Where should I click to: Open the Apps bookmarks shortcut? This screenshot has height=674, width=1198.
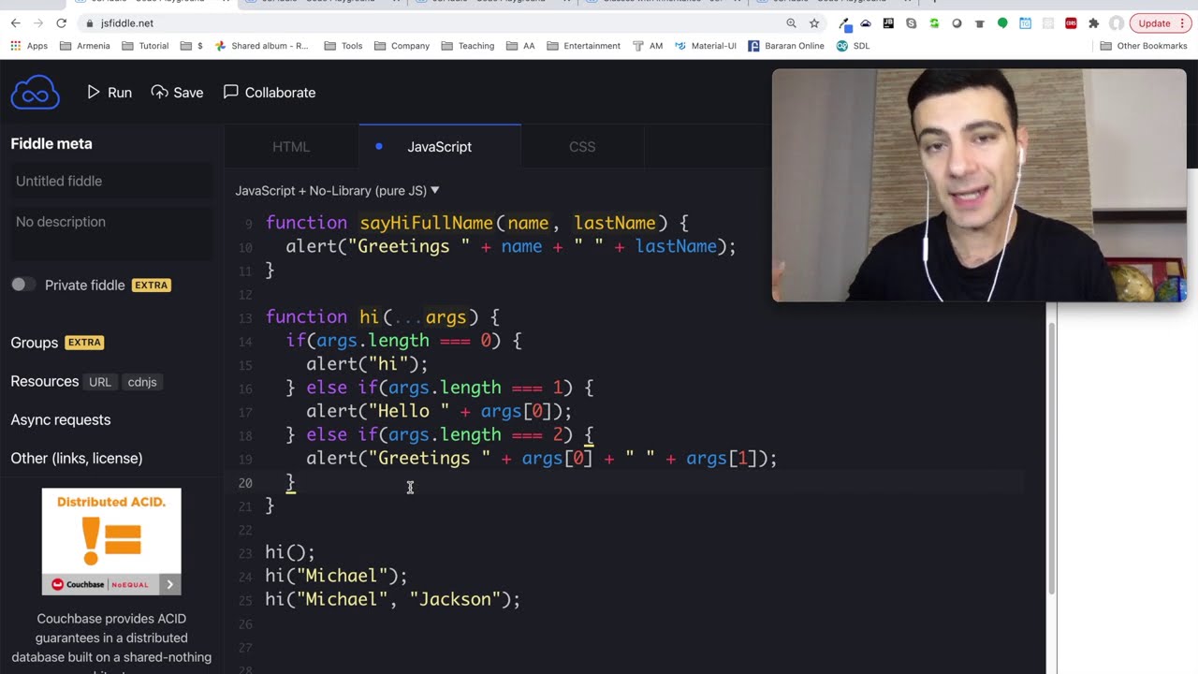click(29, 46)
